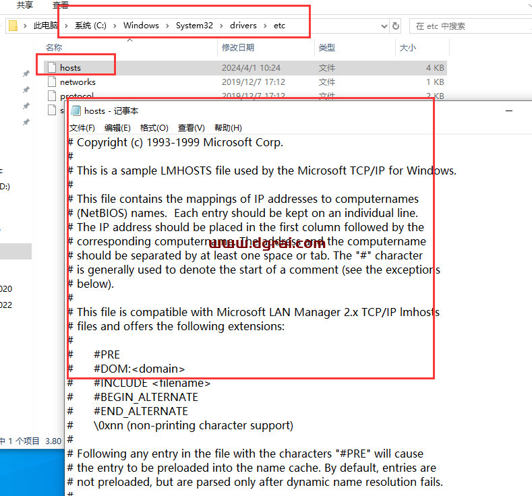
Task: Refresh the etc folder view
Action: 396,26
